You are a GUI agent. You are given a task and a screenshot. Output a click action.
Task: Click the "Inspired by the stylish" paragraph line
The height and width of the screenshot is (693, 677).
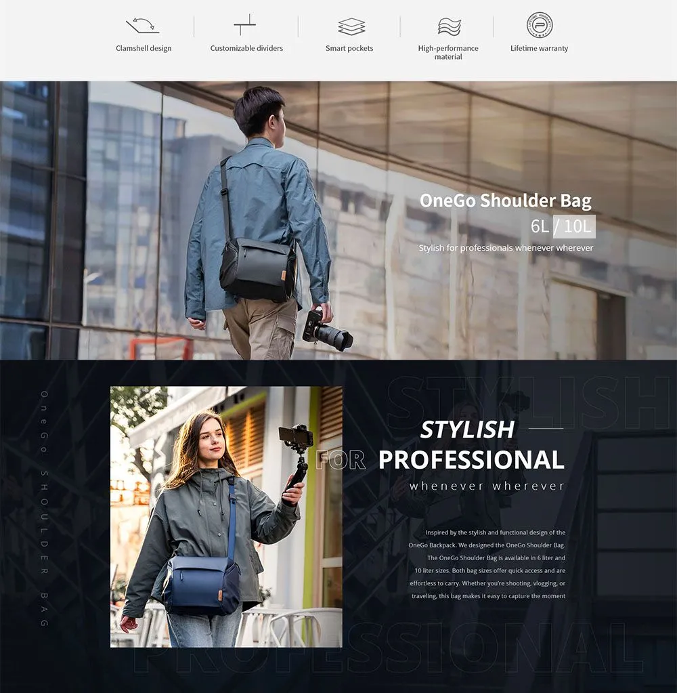point(495,532)
